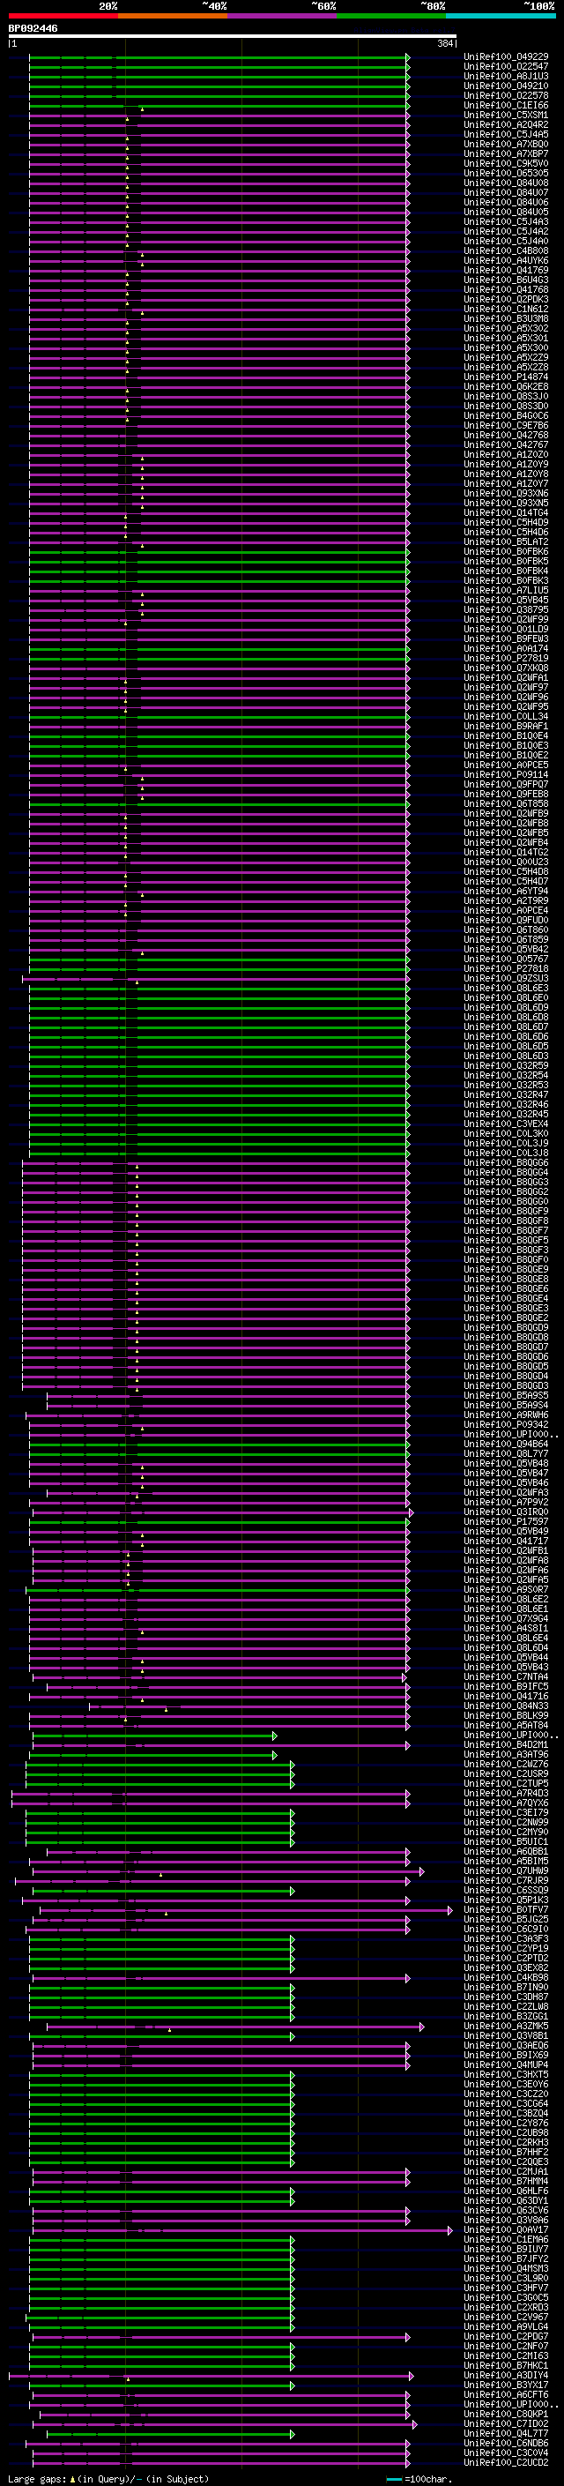Screen dimensions: 564x2486
Task: Click the 384 query end position label
Action: coord(444,43)
